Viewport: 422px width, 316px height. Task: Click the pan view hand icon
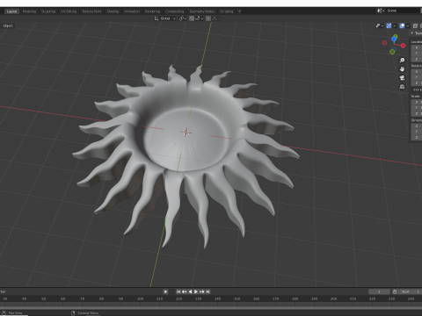(x=402, y=69)
